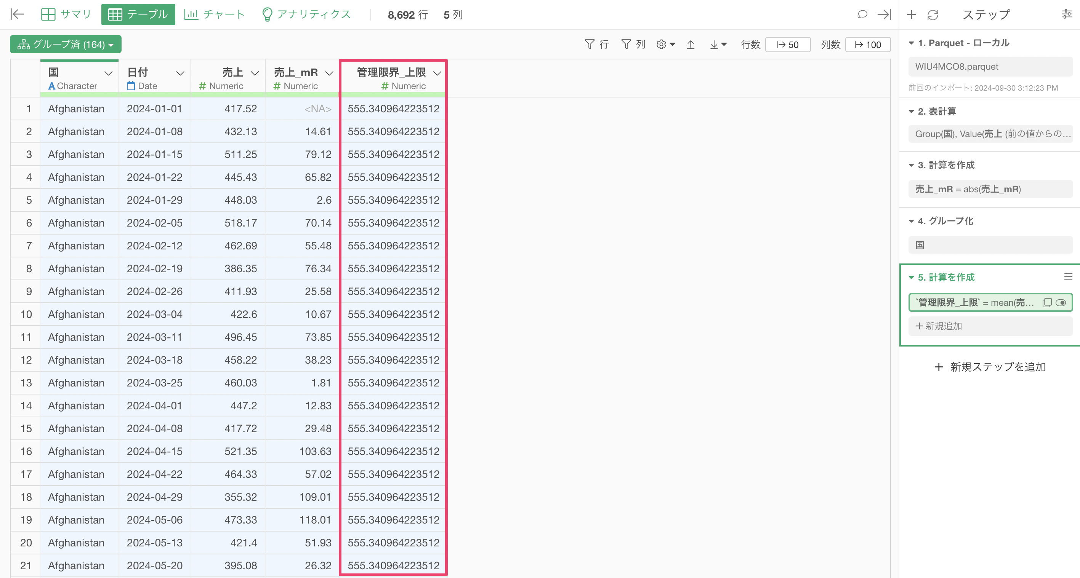
Task: Collapse step 3 計算を作成
Action: pos(911,165)
